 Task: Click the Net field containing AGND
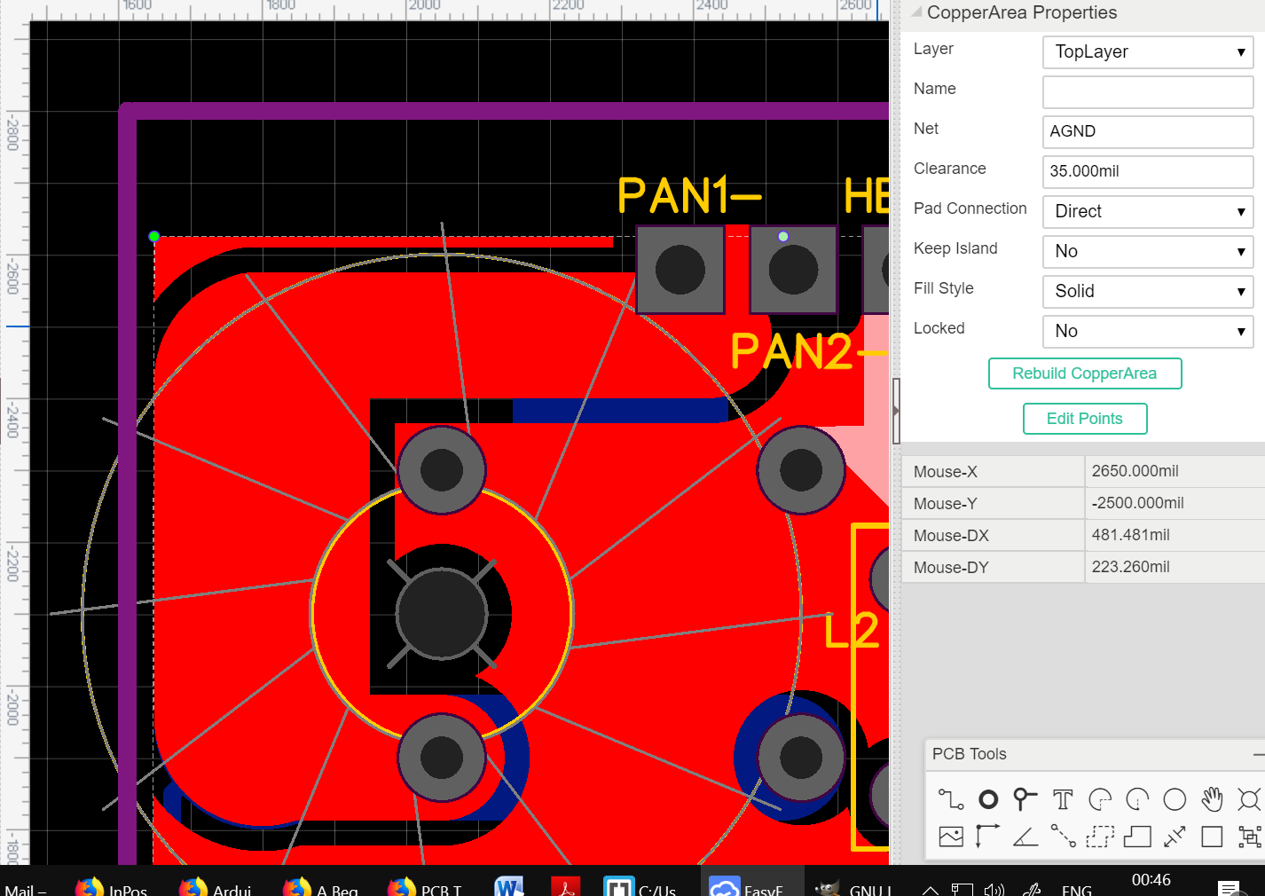pos(1148,131)
